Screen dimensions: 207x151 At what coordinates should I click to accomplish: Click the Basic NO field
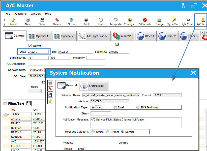pyautogui.click(x=119, y=52)
